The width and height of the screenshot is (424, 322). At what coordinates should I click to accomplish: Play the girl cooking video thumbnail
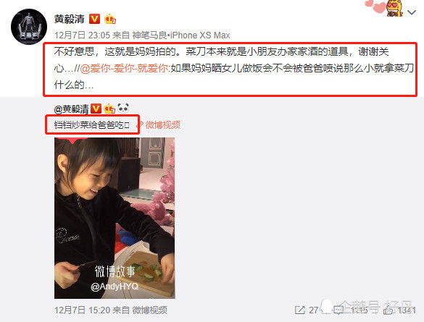tap(115, 218)
